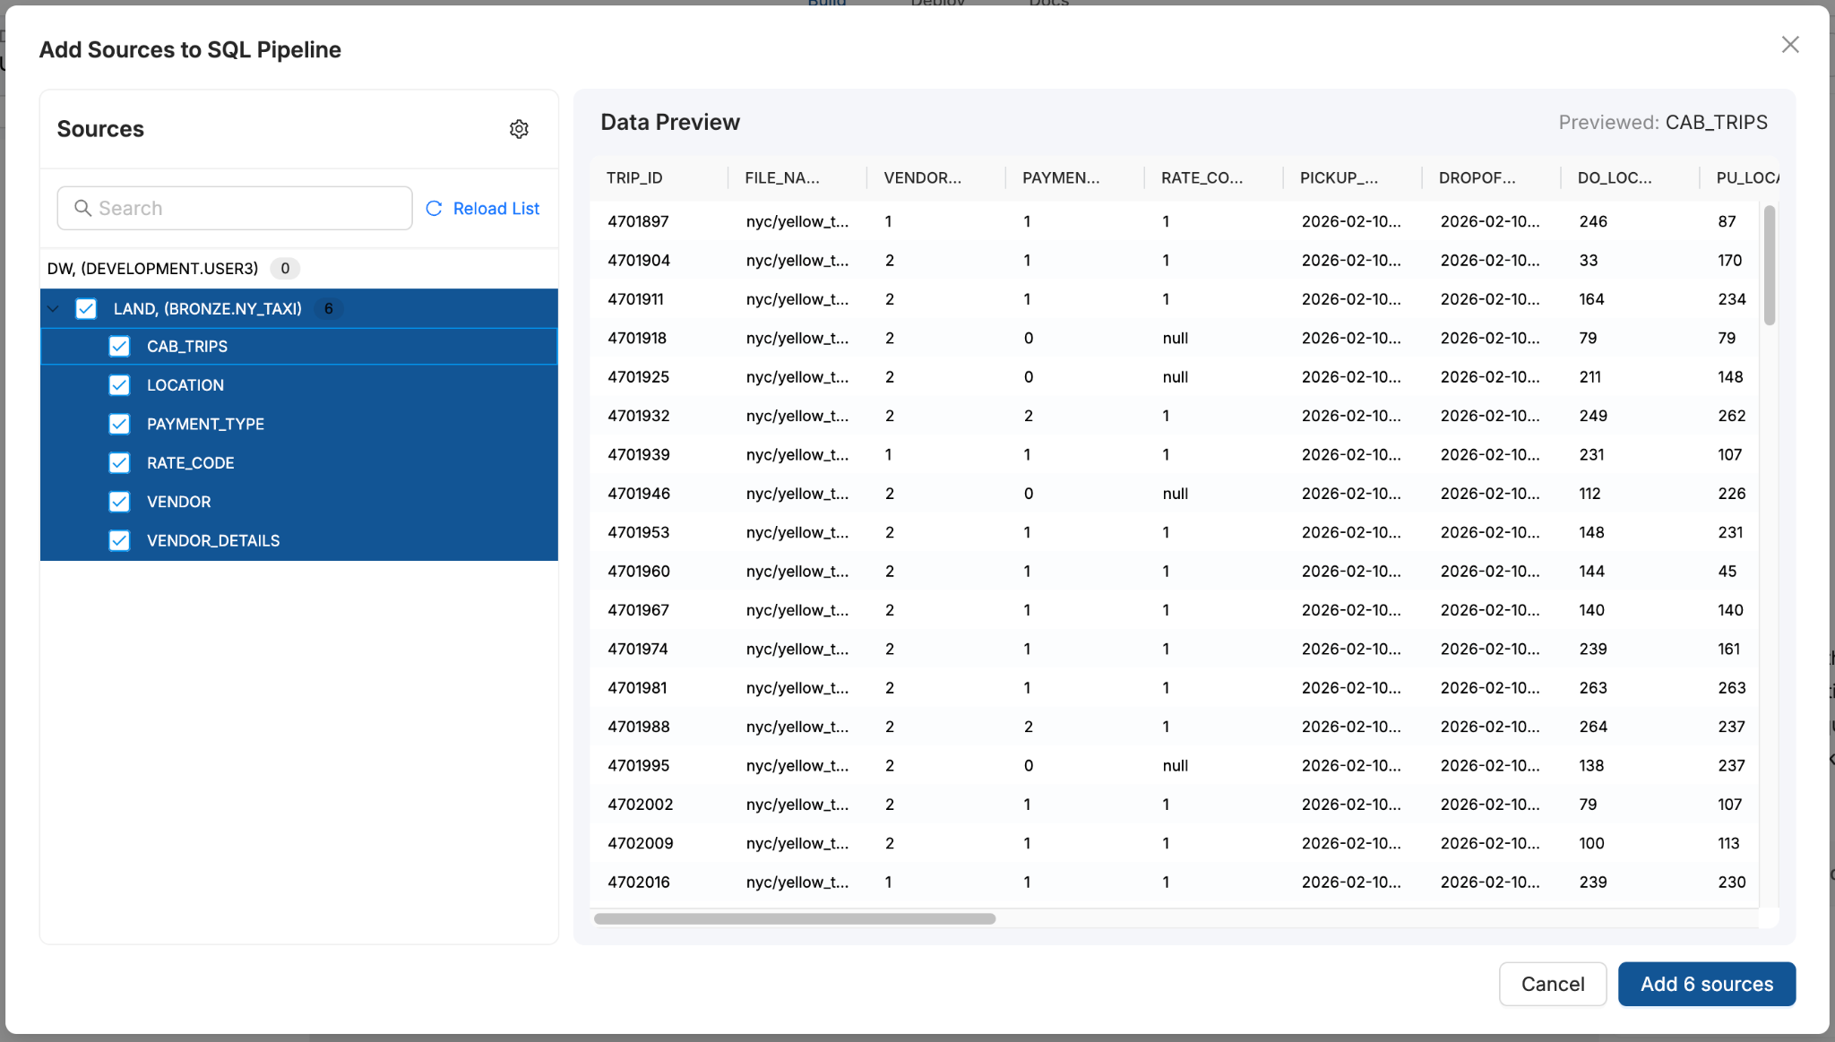
Task: Click the pickup date cell in row 4701960
Action: point(1351,572)
